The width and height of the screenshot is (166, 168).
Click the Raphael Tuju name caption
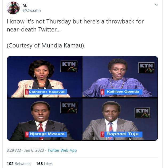122,134
